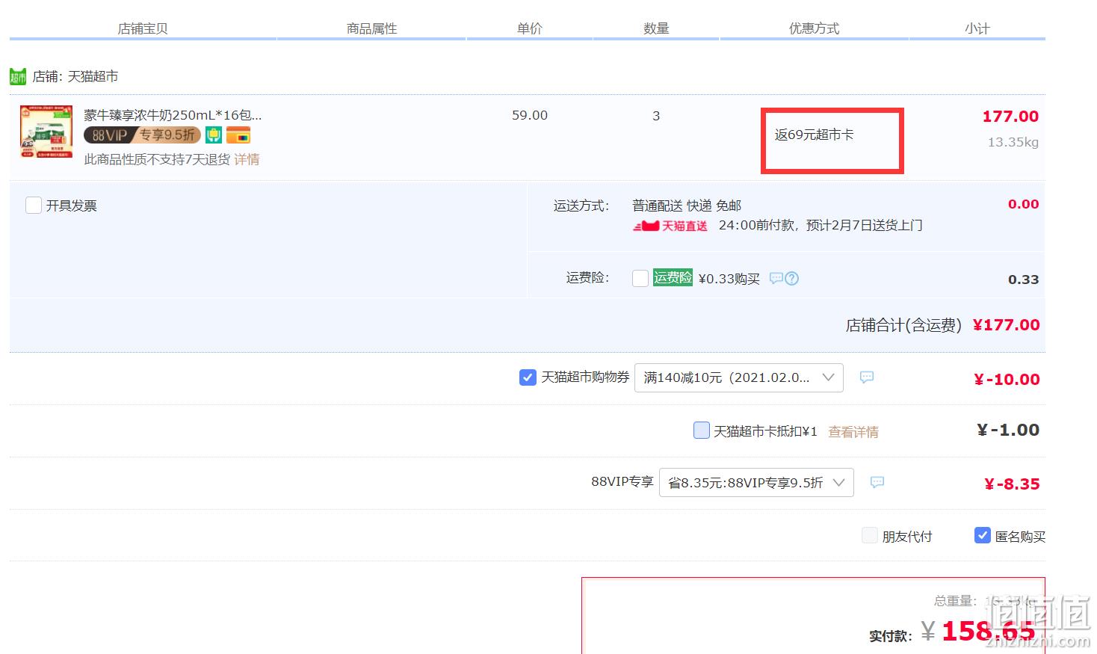
Task: Uncheck the 天猫超市购物券 coupon checkbox
Action: [528, 377]
